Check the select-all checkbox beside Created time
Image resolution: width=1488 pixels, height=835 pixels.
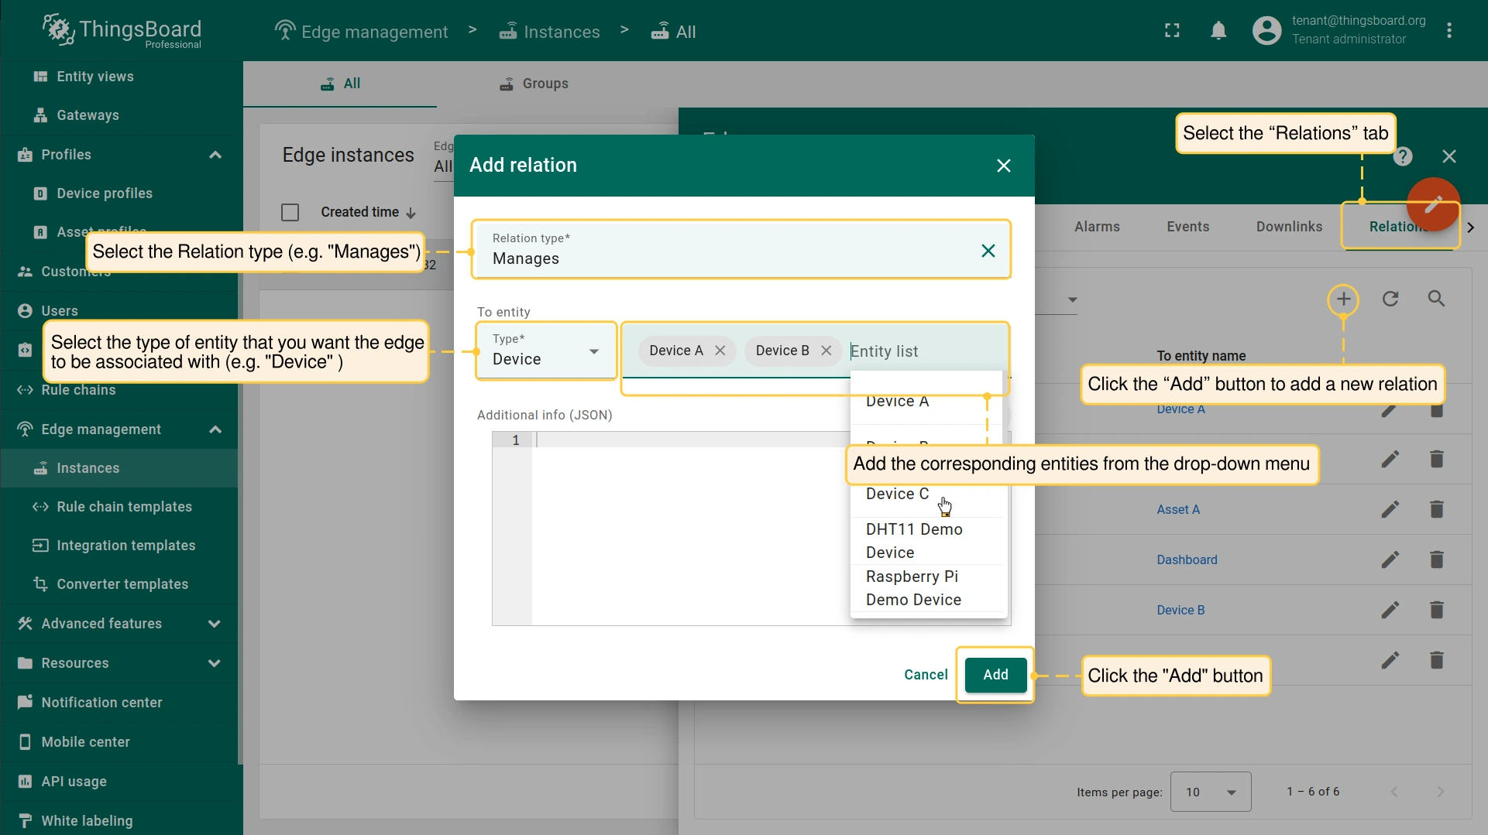(x=290, y=212)
